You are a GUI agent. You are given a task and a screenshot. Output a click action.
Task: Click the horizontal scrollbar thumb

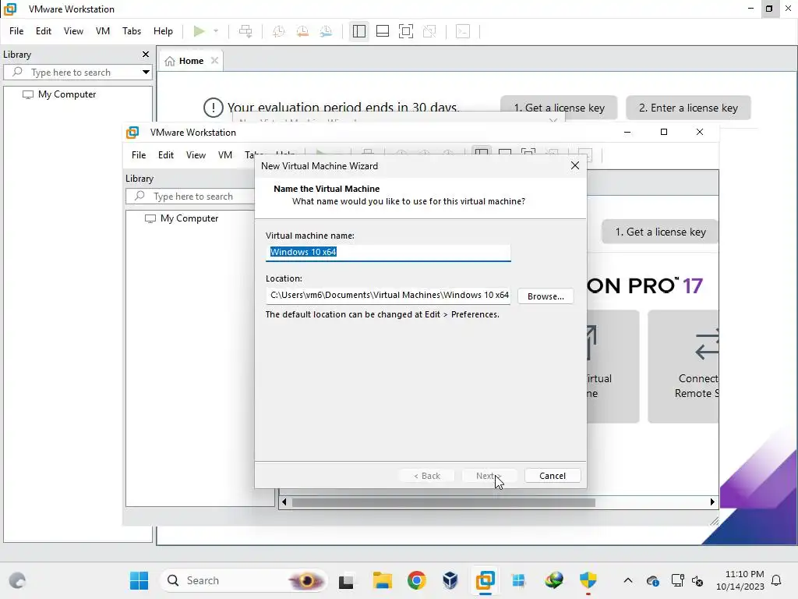point(443,503)
